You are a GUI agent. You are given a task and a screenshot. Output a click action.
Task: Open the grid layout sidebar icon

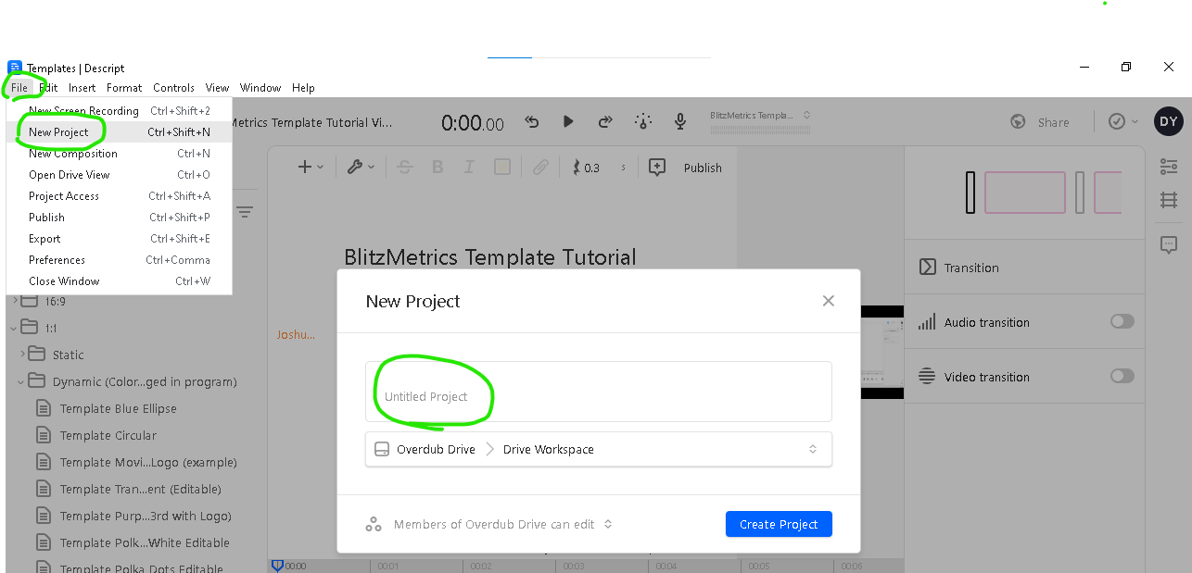click(x=1169, y=200)
